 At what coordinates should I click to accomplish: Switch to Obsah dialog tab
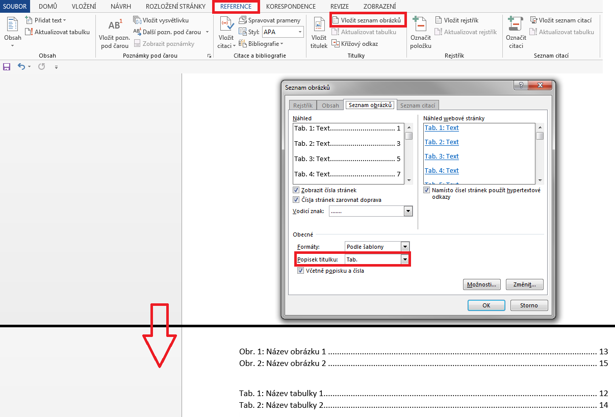click(330, 106)
